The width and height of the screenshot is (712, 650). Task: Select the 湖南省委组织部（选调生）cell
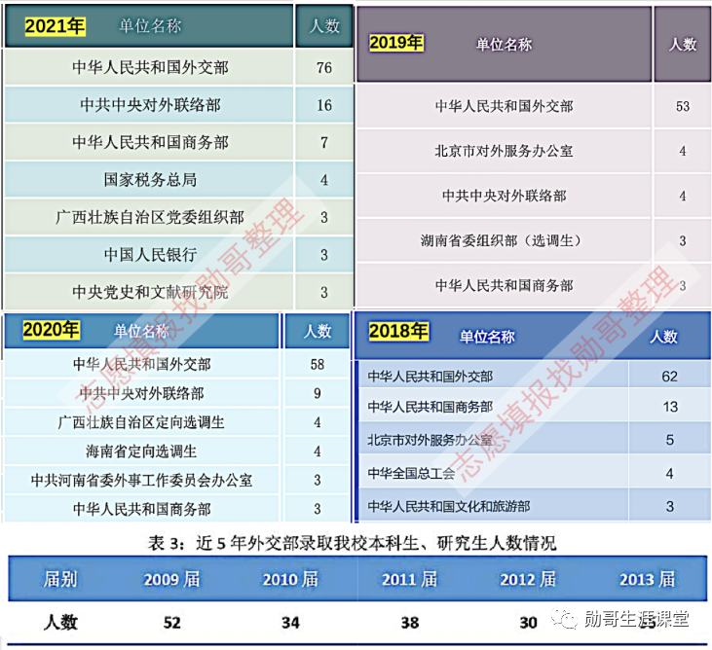click(502, 241)
